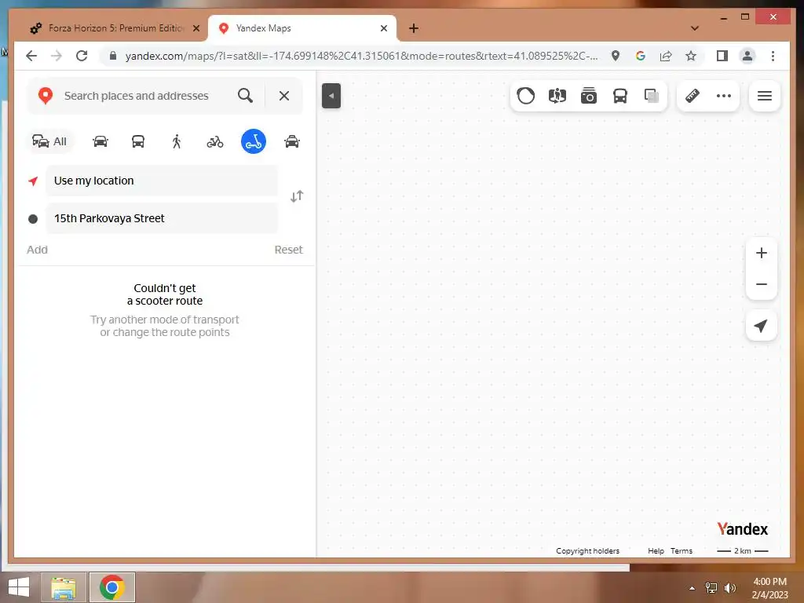Open map layers selector icon
804x603 pixels.
coord(652,96)
